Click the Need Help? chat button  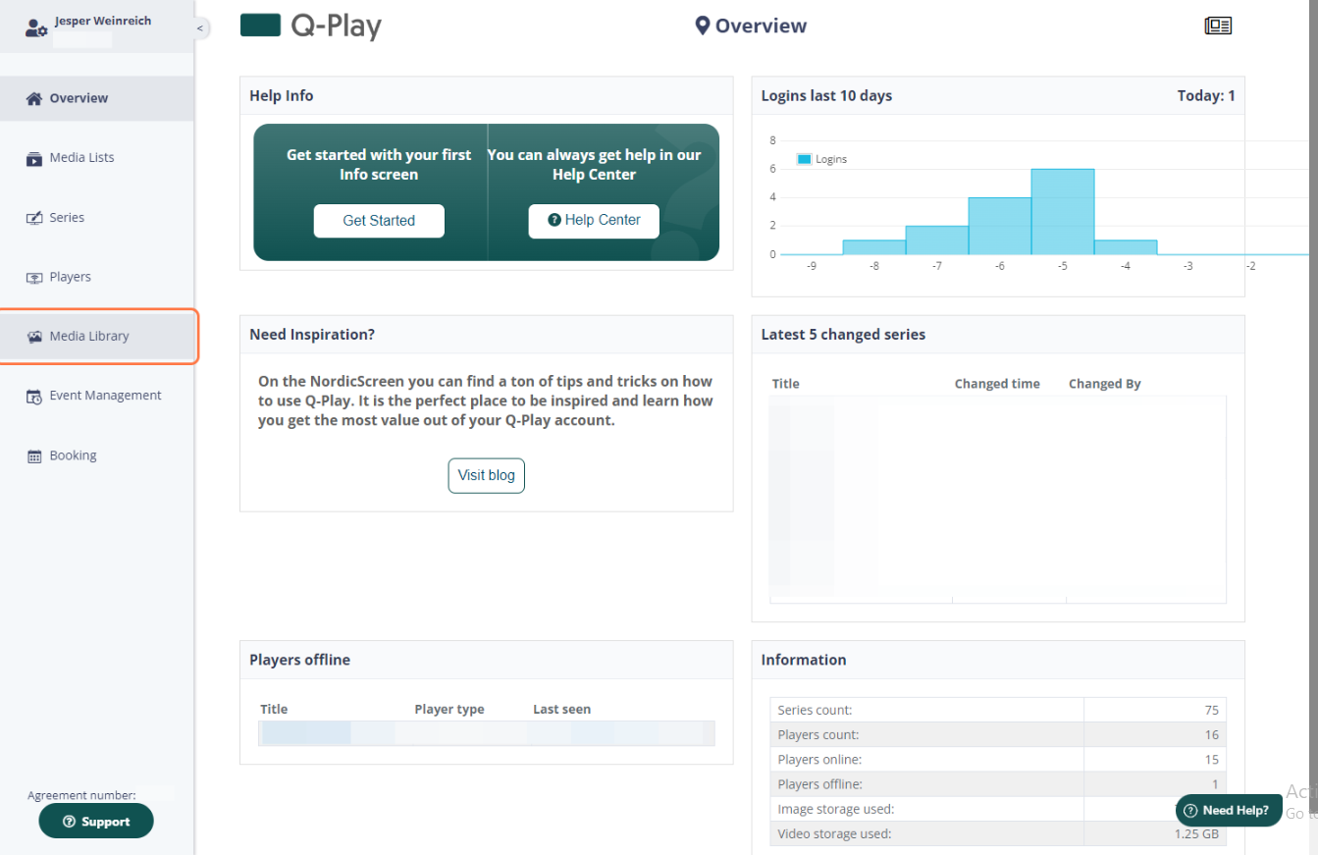pos(1229,811)
